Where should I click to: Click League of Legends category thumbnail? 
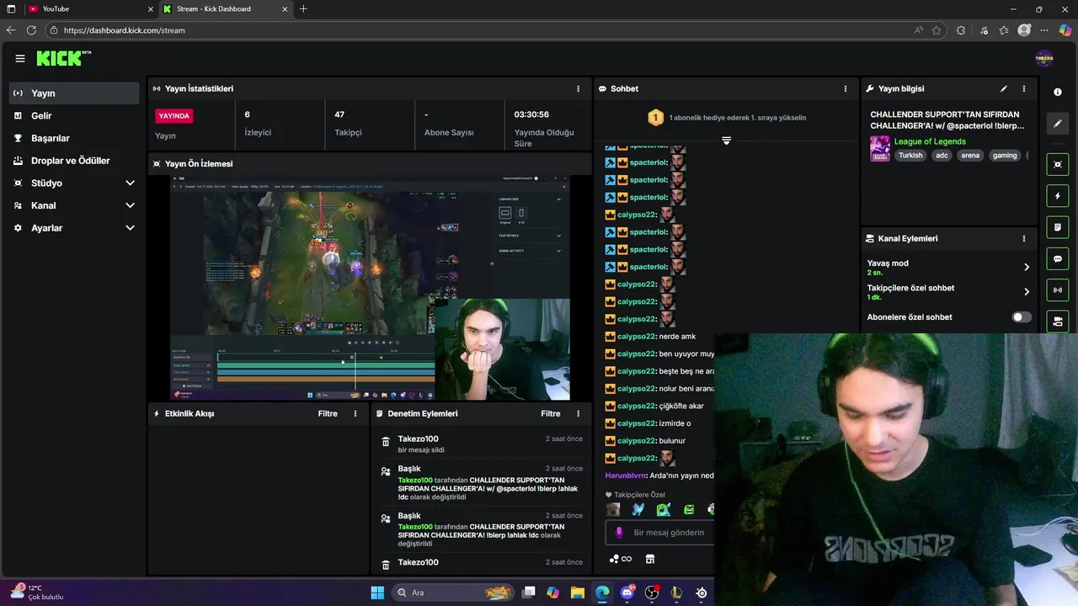(x=880, y=148)
